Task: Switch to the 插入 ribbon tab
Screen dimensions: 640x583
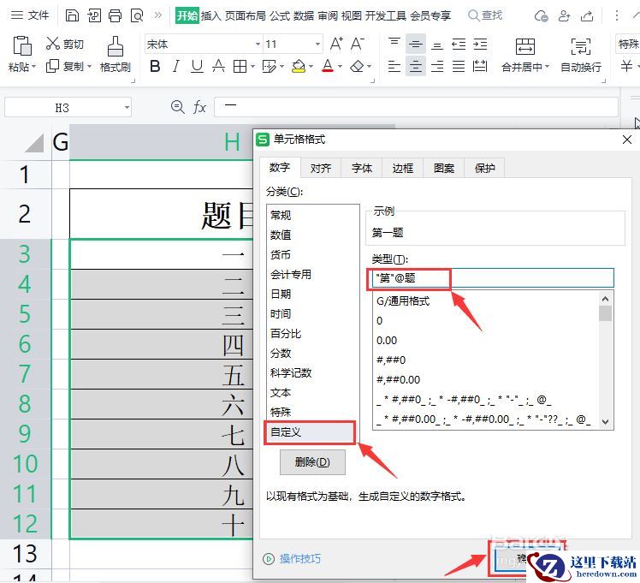Action: [x=210, y=16]
